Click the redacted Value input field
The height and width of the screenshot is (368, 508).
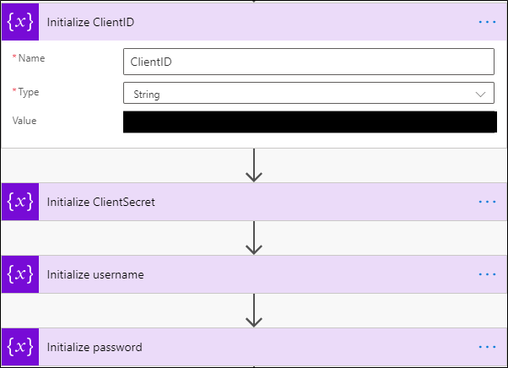click(x=309, y=122)
